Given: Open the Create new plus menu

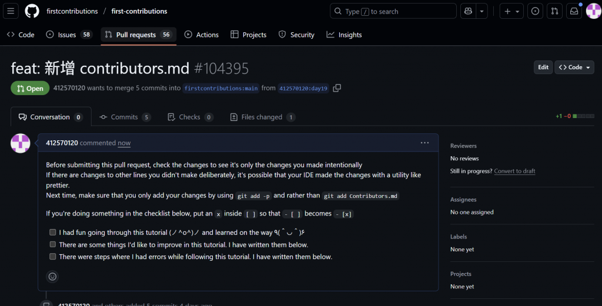Looking at the screenshot, I should click(511, 11).
